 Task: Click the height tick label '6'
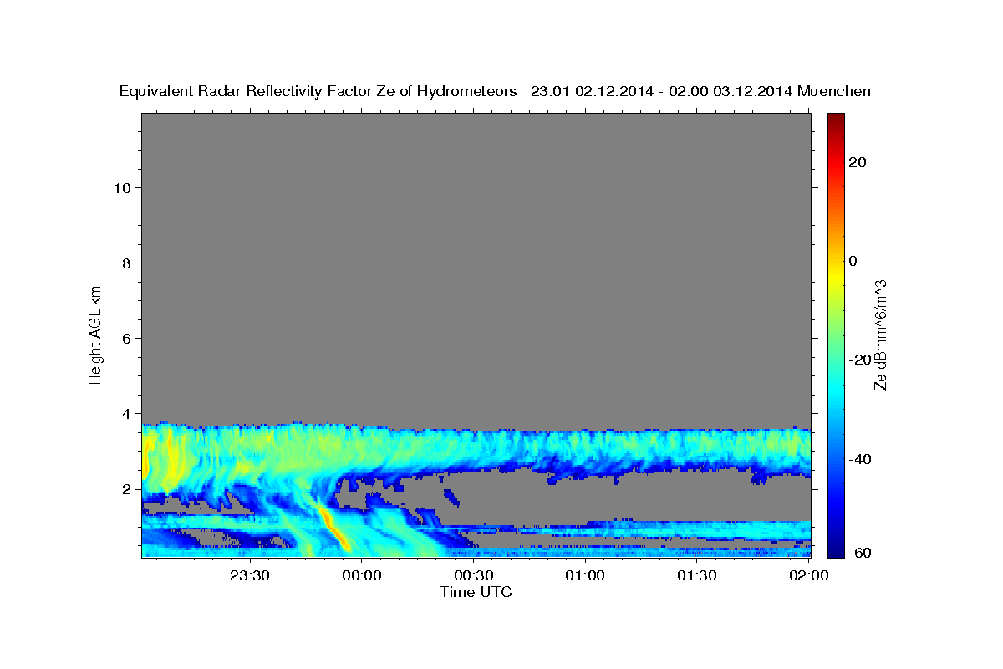tap(125, 338)
